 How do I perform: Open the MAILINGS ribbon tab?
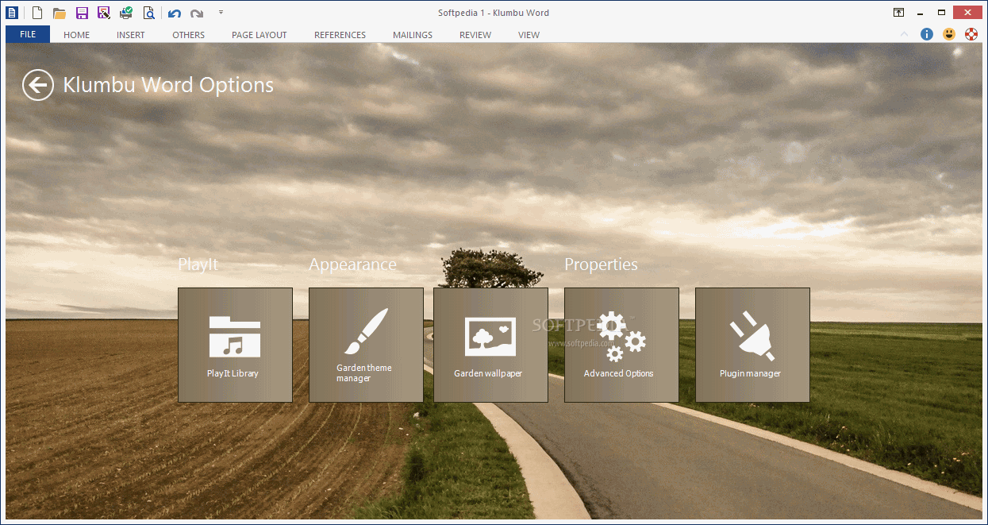(413, 35)
